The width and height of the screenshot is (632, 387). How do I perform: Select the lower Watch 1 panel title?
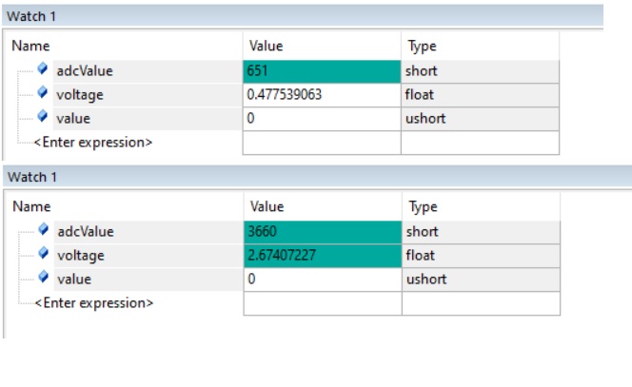coord(32,177)
